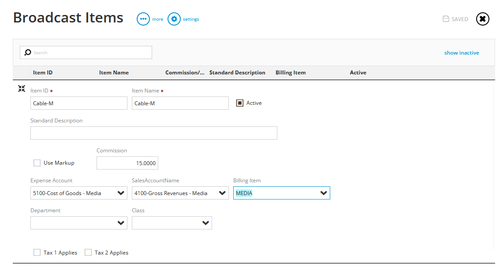
Task: Focus the Standard Description field
Action: click(154, 133)
